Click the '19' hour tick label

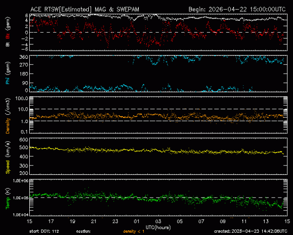tap(72, 221)
